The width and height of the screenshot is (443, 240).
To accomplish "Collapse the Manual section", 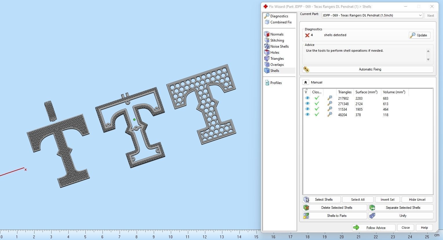I will pos(305,82).
